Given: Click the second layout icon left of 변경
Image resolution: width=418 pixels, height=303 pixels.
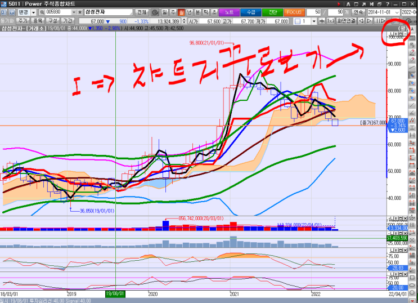Looking at the screenshot, I should click(x=12, y=12).
